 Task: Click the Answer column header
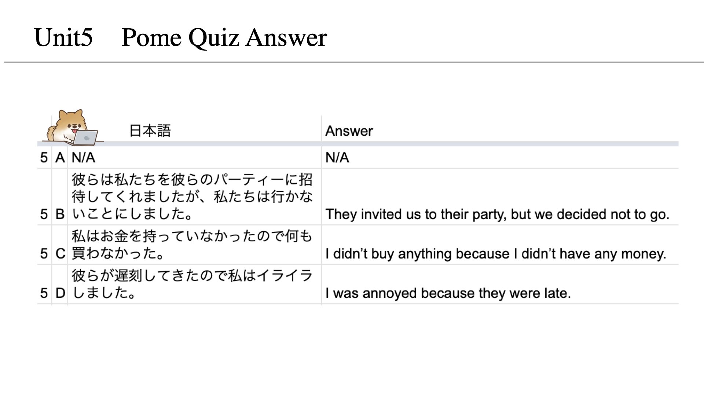coord(349,131)
